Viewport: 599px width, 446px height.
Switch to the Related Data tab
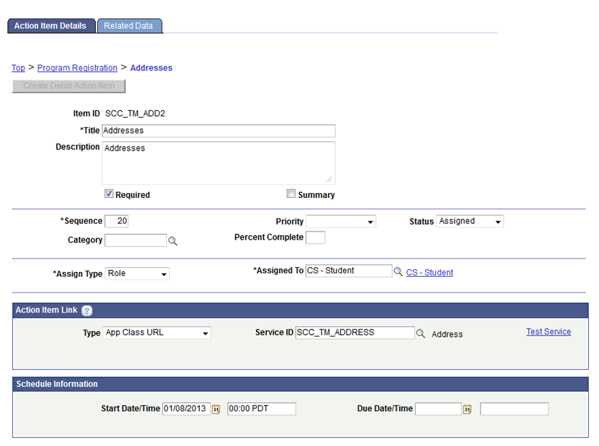point(129,25)
